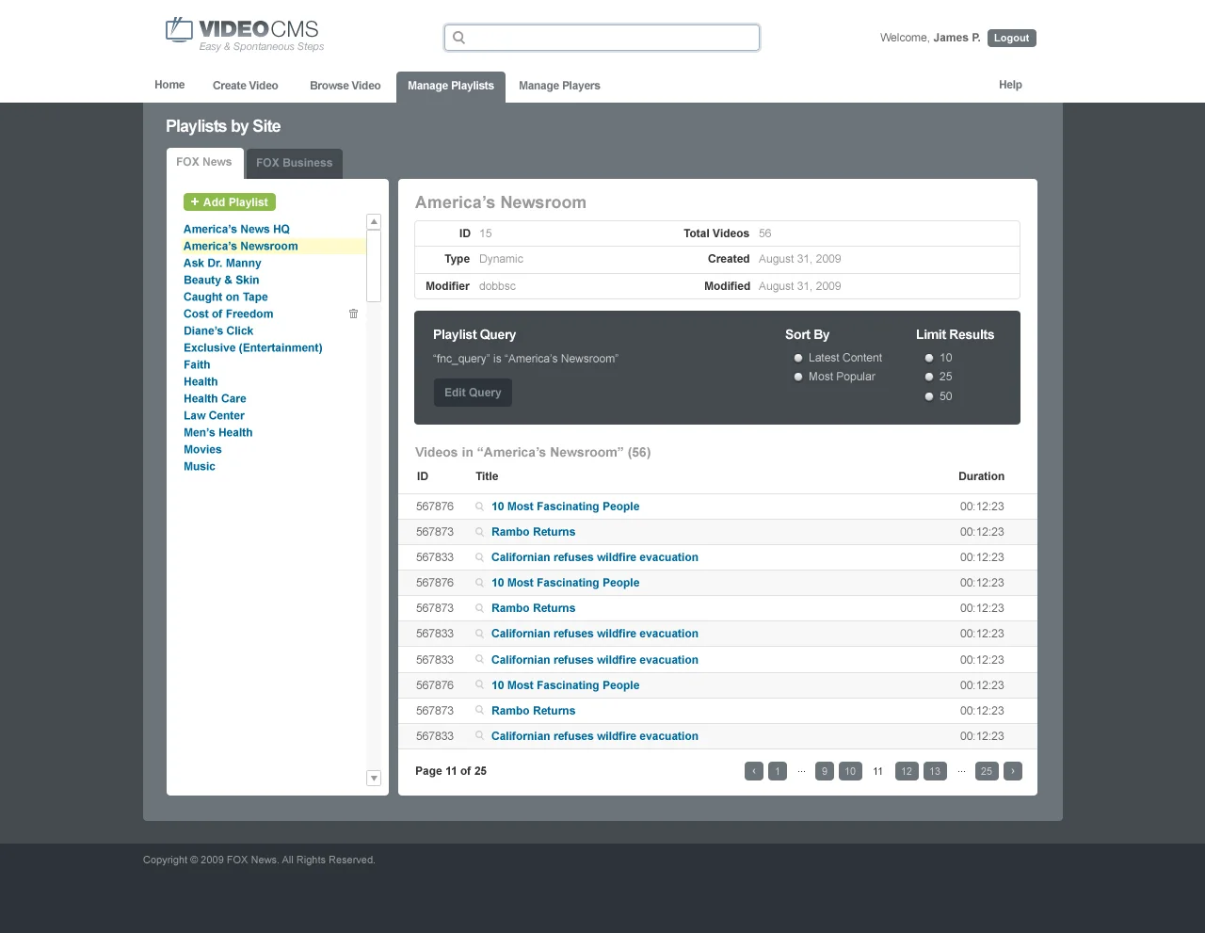Click the search magnifier icon in search box
1205x933 pixels.
pyautogui.click(x=459, y=38)
